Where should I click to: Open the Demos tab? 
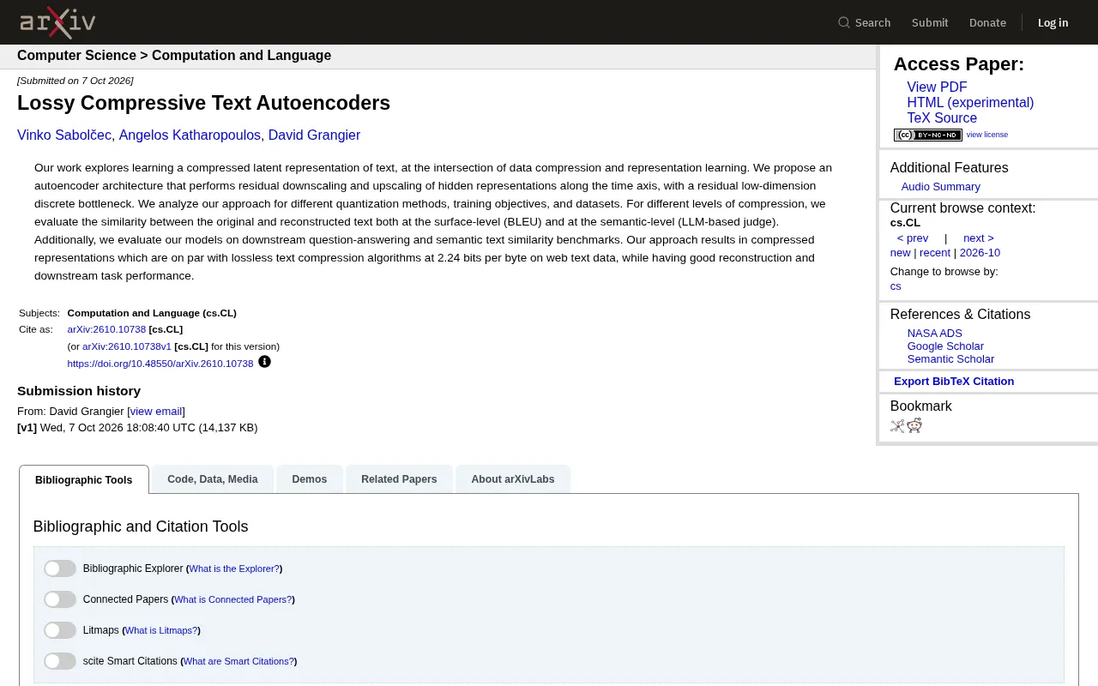pyautogui.click(x=310, y=479)
